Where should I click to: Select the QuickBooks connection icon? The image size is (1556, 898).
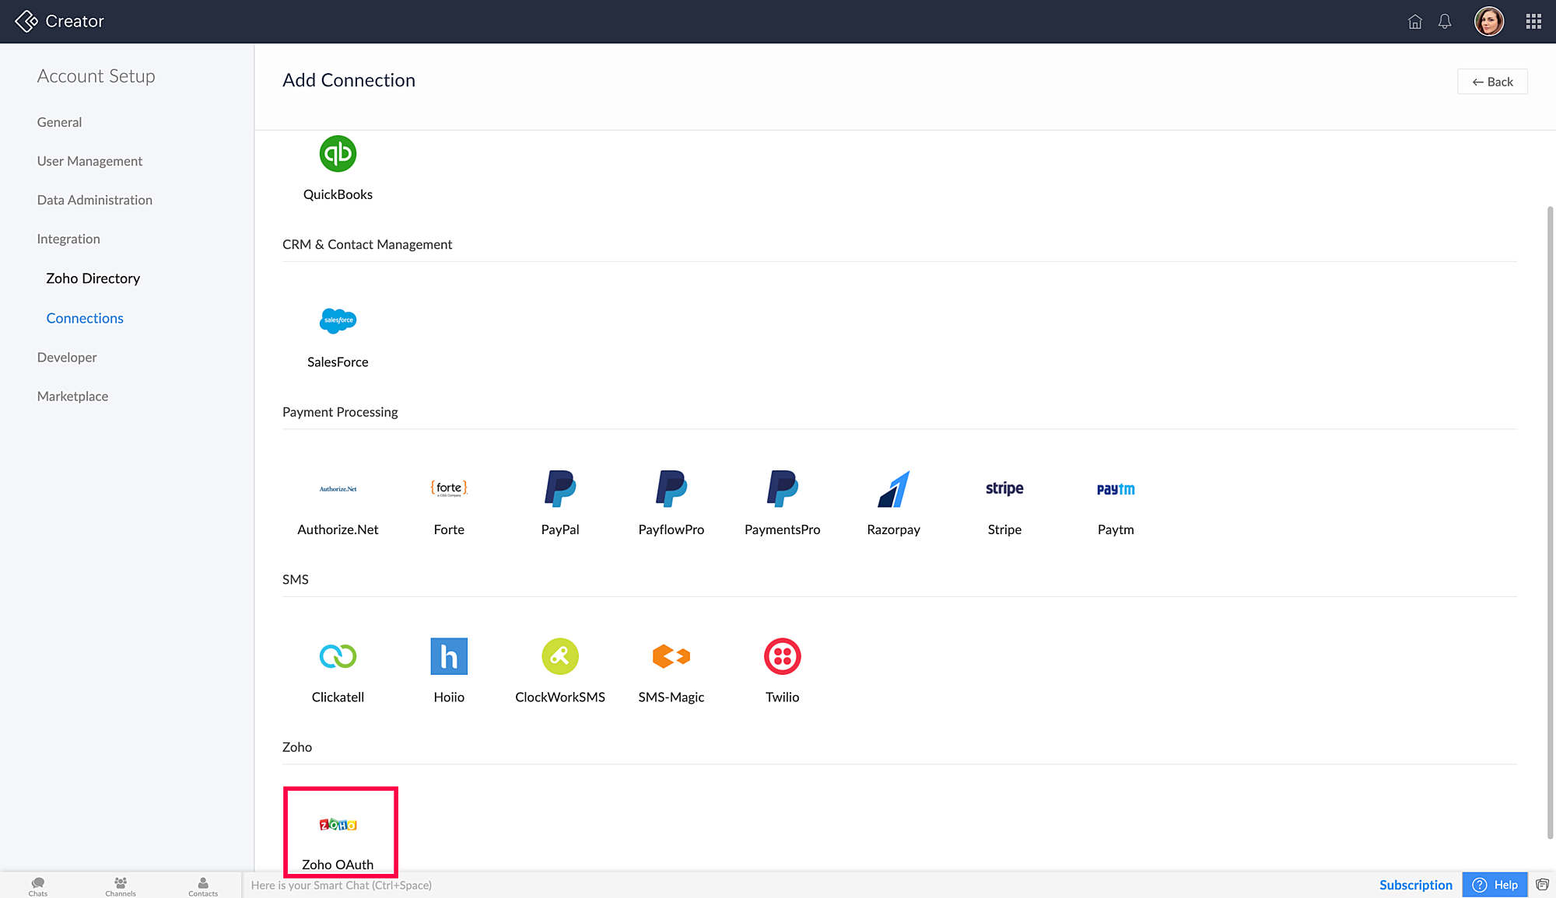click(x=338, y=154)
